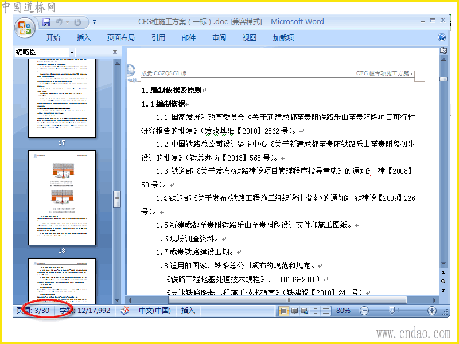Undo the last action
The image size is (459, 344).
pyautogui.click(x=59, y=22)
